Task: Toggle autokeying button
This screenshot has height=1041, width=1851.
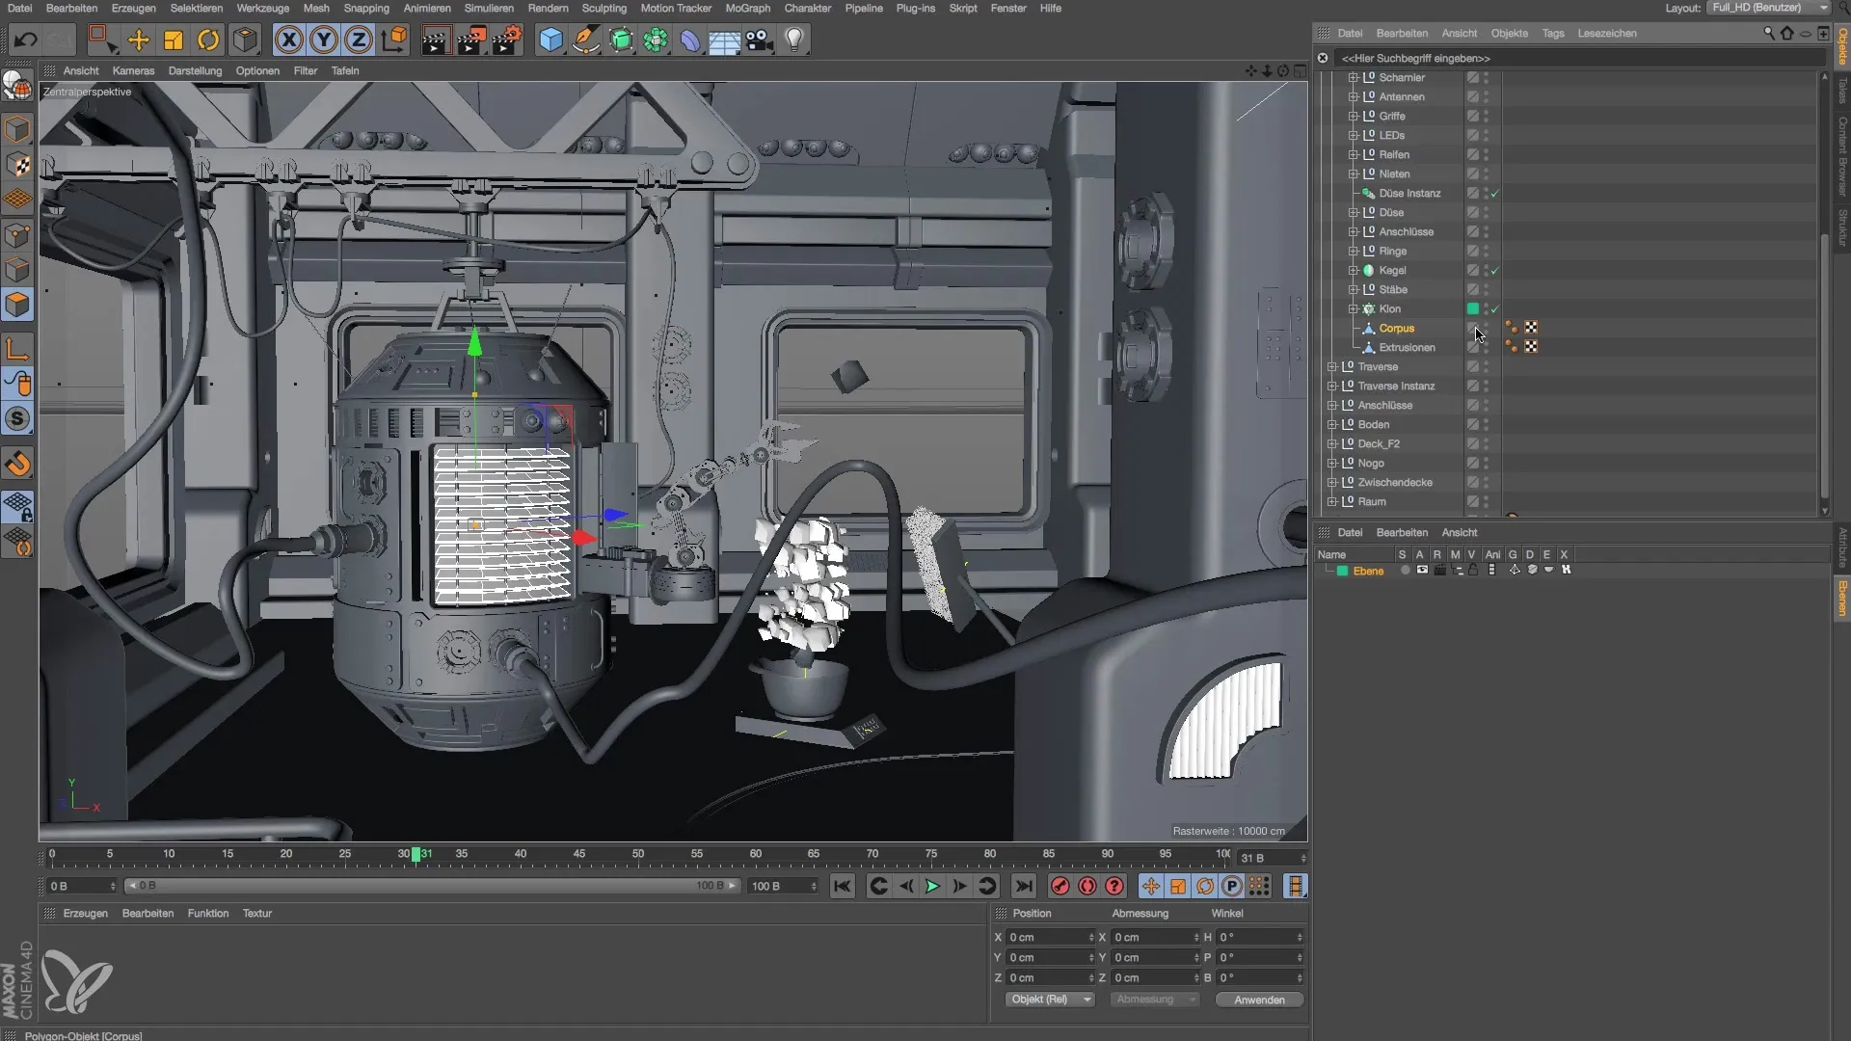Action: coord(1087,886)
